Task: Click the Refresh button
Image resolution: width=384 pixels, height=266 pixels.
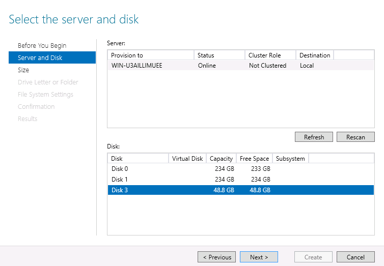Action: click(314, 137)
